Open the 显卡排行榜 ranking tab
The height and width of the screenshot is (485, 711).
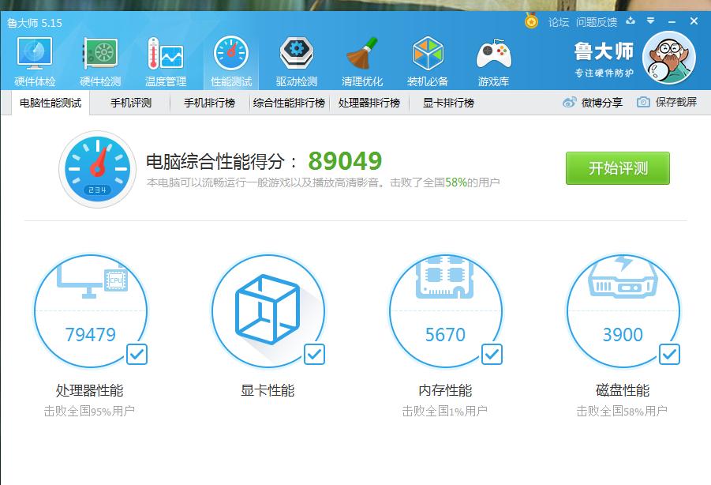pos(450,103)
